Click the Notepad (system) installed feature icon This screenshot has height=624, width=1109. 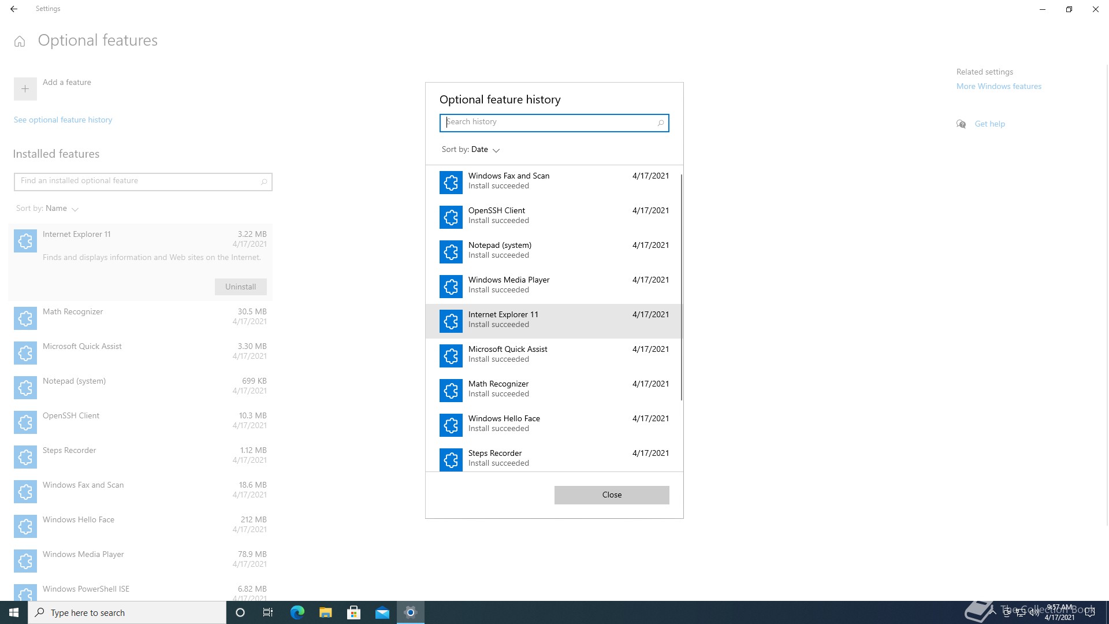[25, 388]
